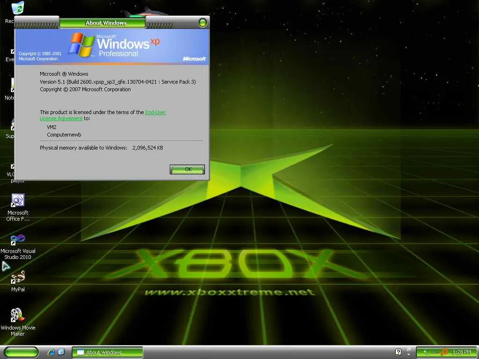Open the Microsoft Office desktop shortcut
This screenshot has width=479, height=359.
coord(17,208)
